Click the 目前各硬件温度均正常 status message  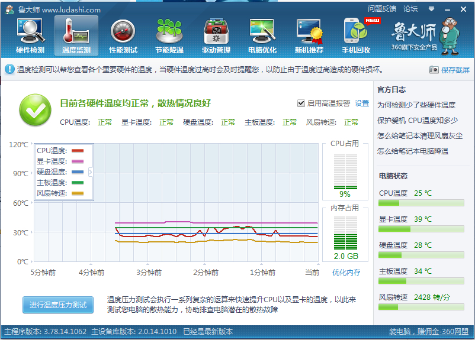coord(135,103)
